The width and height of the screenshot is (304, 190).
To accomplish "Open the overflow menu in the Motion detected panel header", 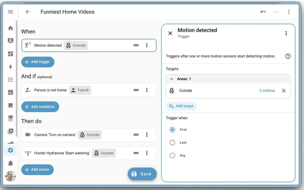I will (286, 33).
